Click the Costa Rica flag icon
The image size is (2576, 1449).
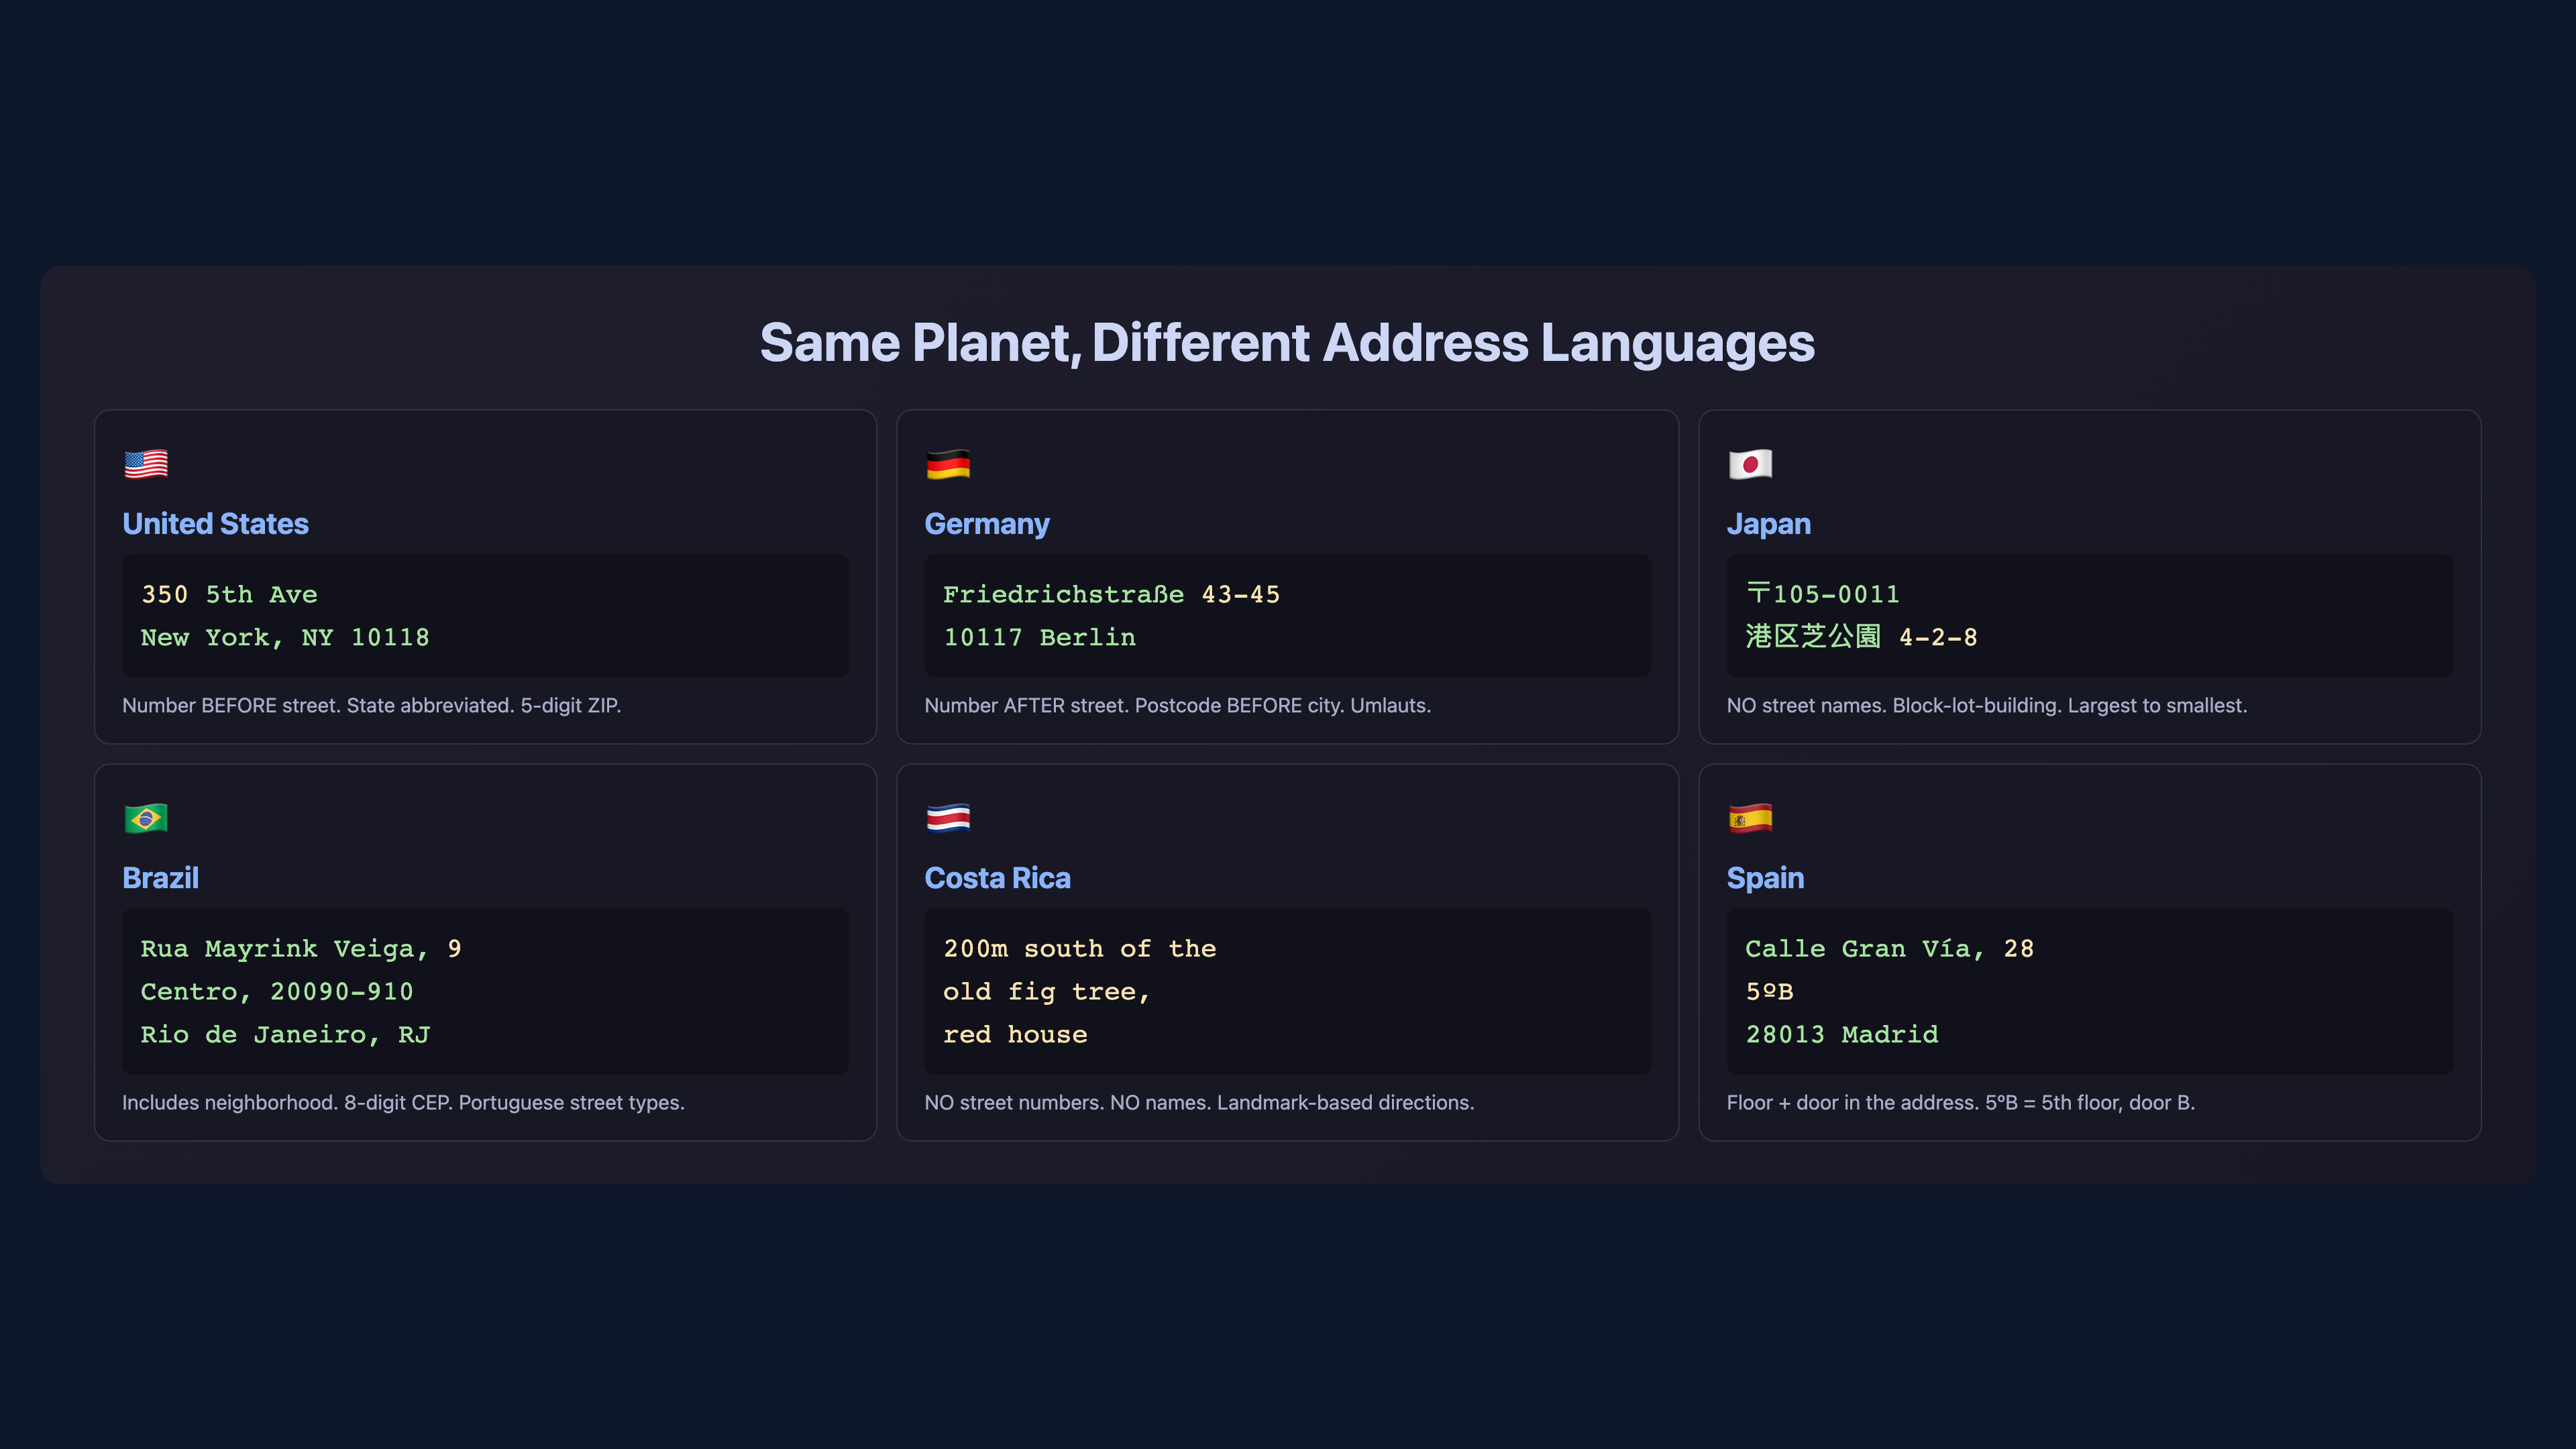pos(948,819)
